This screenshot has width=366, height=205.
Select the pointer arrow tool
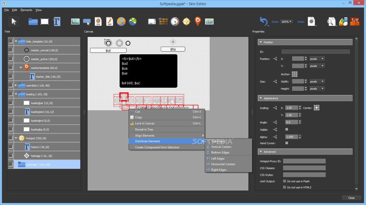(x=14, y=21)
